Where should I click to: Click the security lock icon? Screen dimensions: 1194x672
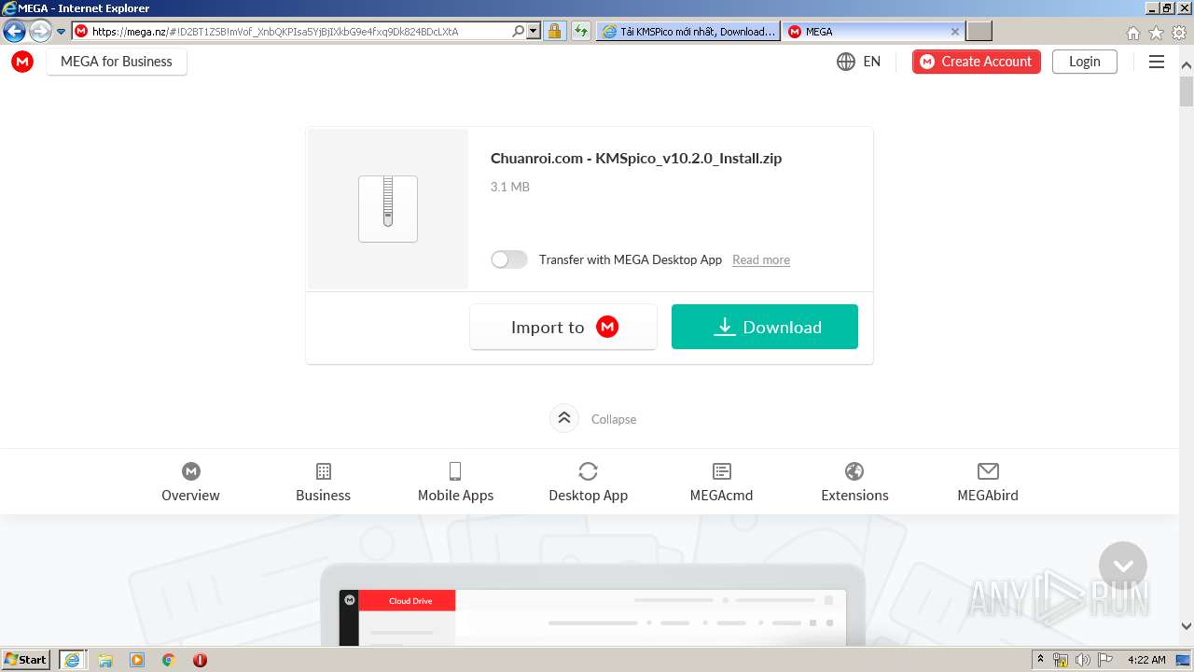(555, 31)
